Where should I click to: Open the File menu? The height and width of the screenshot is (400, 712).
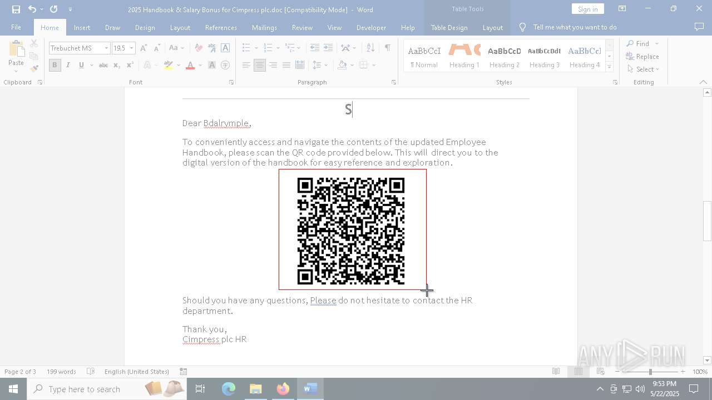click(x=16, y=27)
